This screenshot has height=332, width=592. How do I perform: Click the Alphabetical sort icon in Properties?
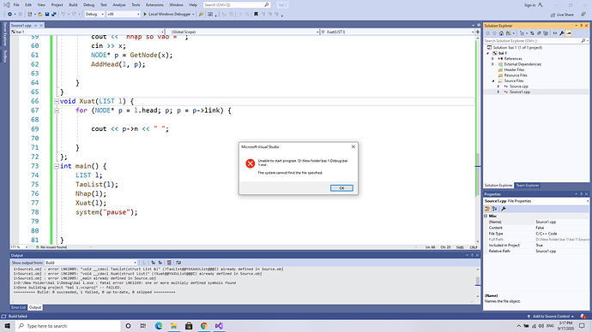tap(494, 209)
